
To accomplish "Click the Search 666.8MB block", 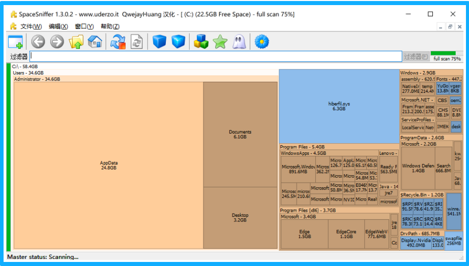I will coord(443,168).
